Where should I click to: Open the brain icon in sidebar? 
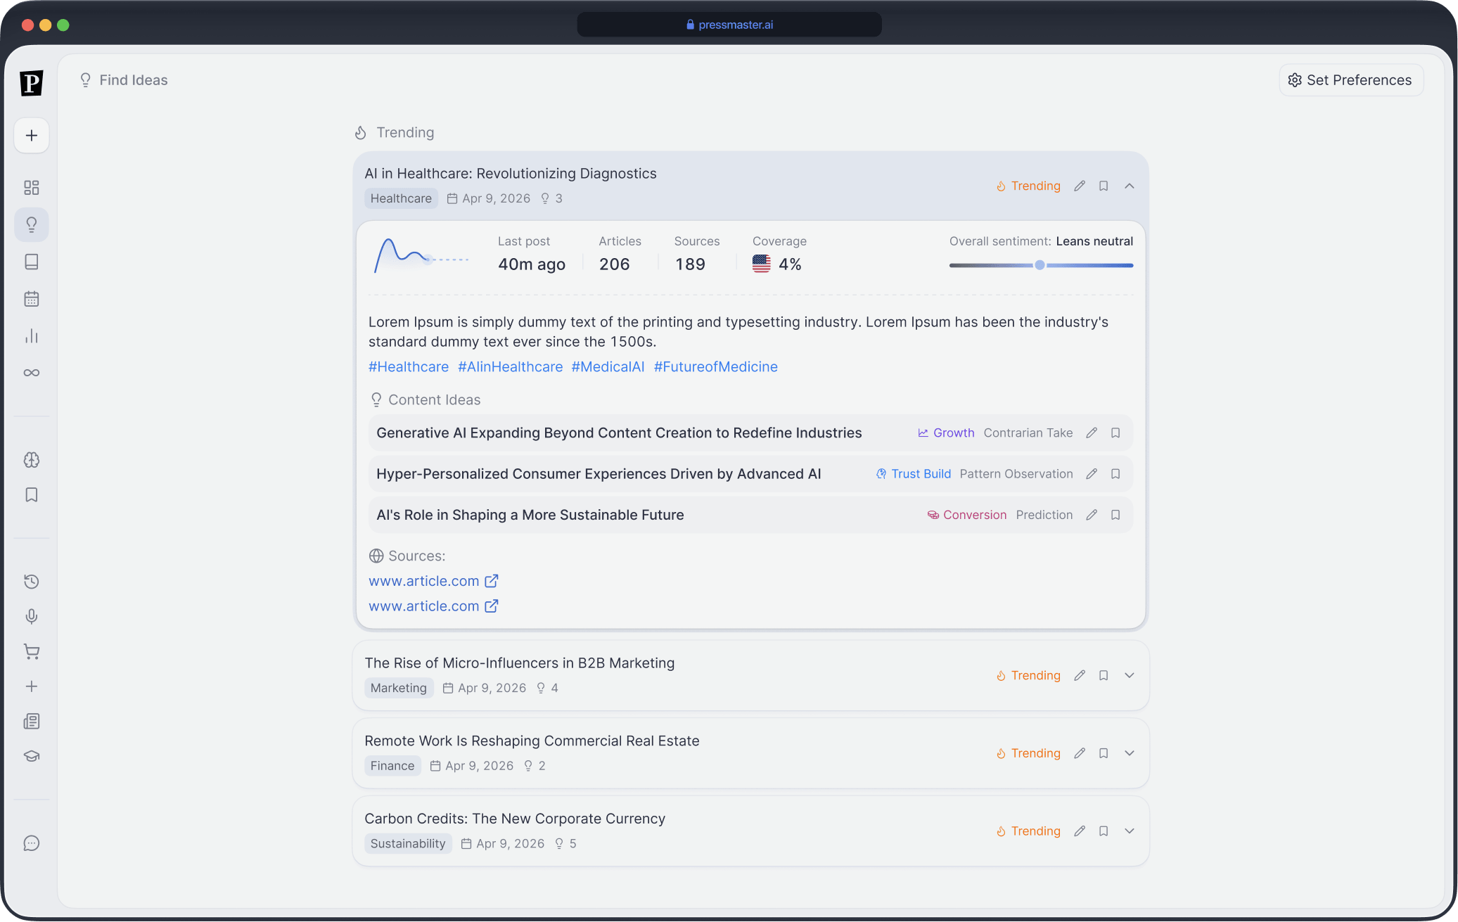[x=32, y=460]
